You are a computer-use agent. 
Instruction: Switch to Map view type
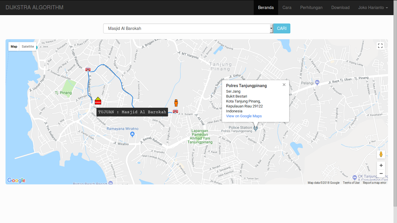pyautogui.click(x=14, y=46)
